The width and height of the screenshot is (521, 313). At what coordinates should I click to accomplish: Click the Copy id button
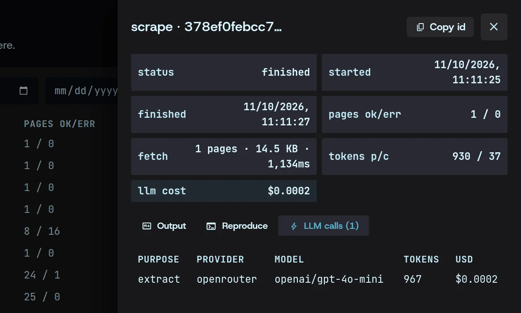440,27
